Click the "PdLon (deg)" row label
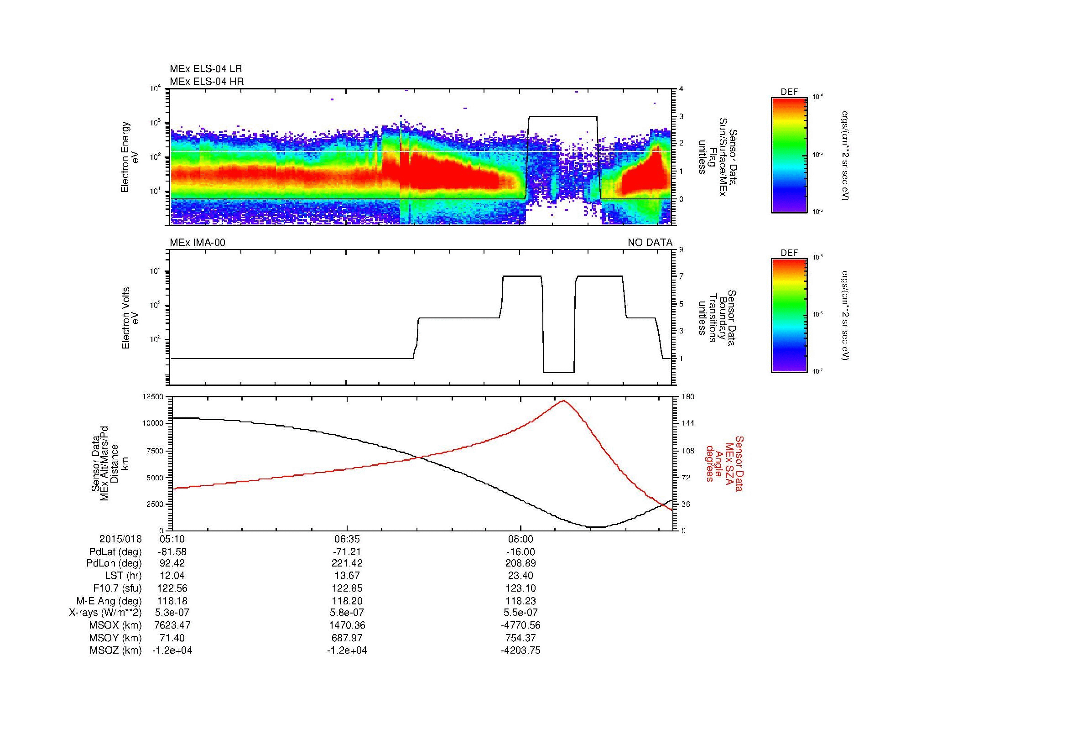Image resolution: width=1067 pixels, height=754 pixels. 115,563
